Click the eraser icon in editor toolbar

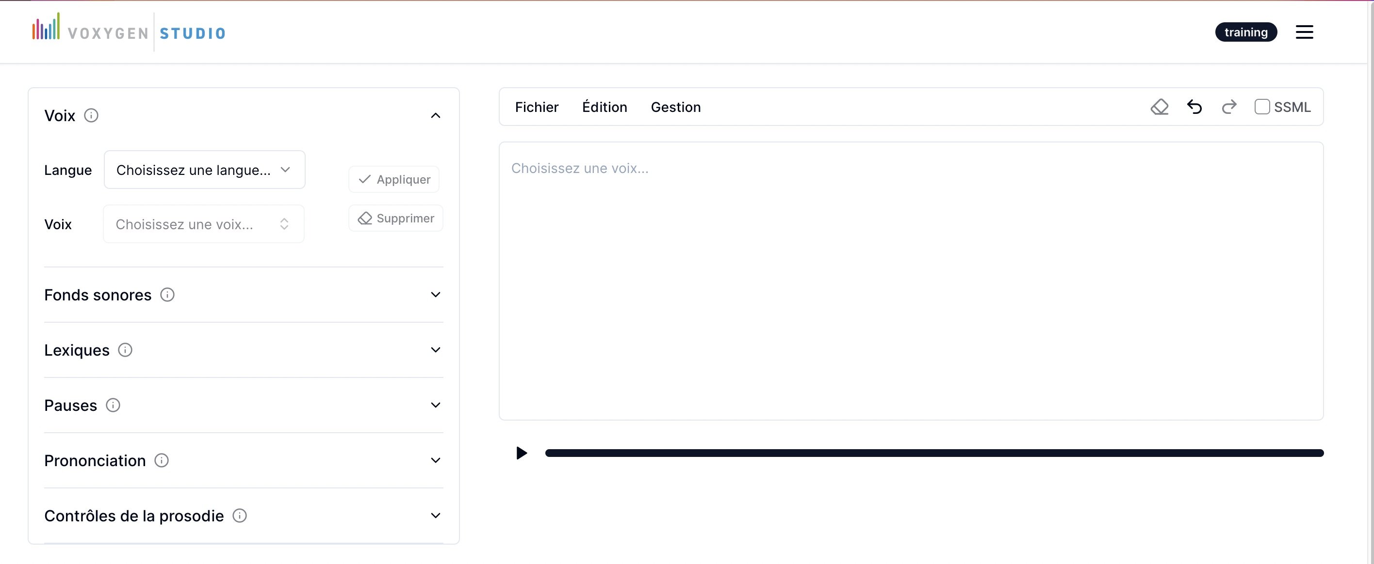(x=1159, y=107)
